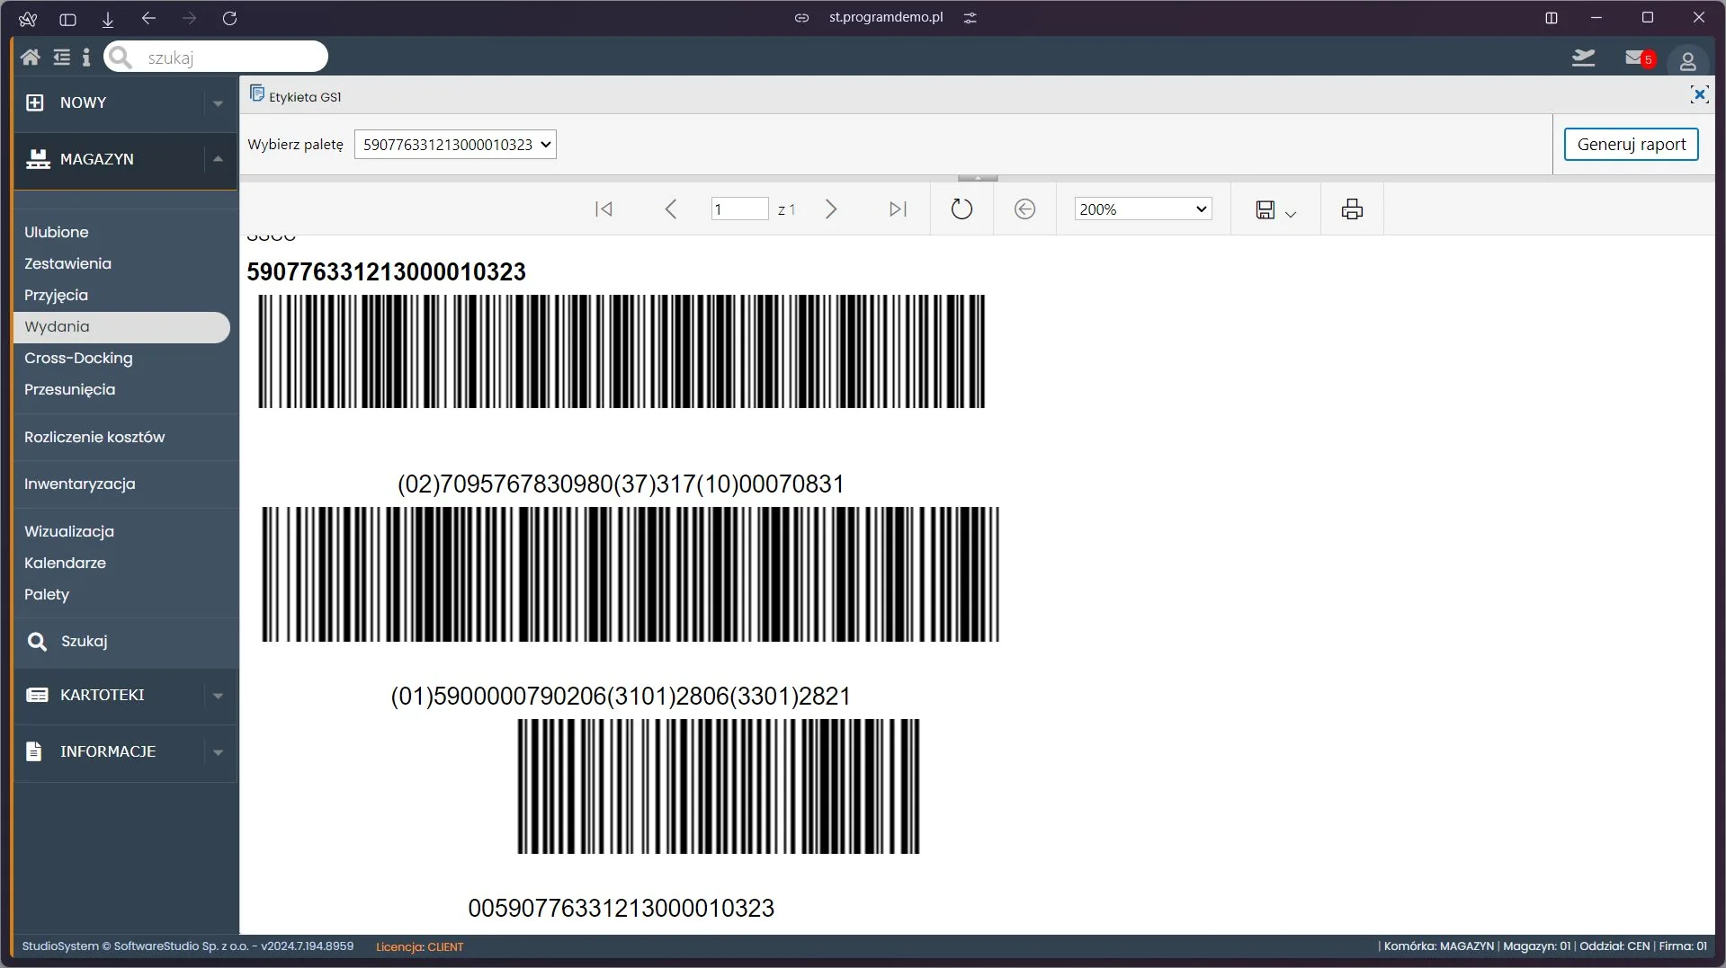Image resolution: width=1726 pixels, height=968 pixels.
Task: Expand the INFORMACJE menu section
Action: (218, 752)
